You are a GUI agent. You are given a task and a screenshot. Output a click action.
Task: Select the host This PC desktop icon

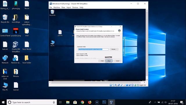[x=5, y=86]
